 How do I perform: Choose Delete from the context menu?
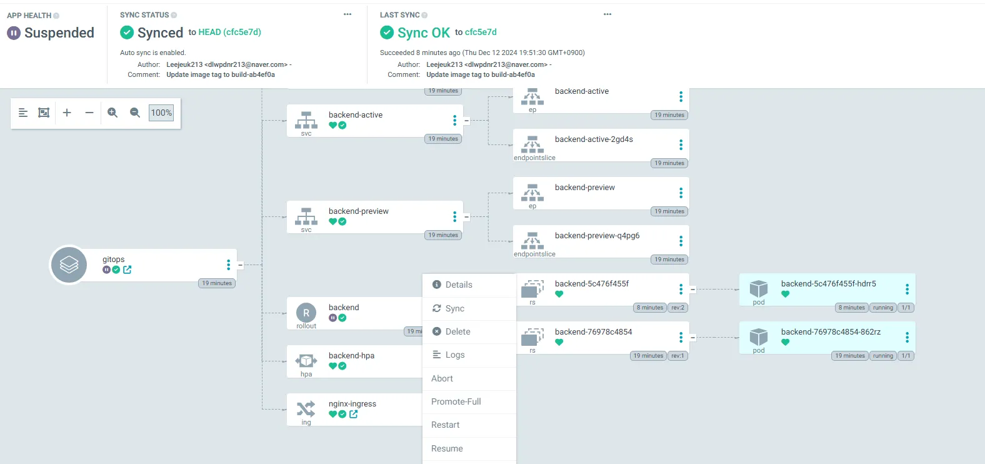pos(469,331)
